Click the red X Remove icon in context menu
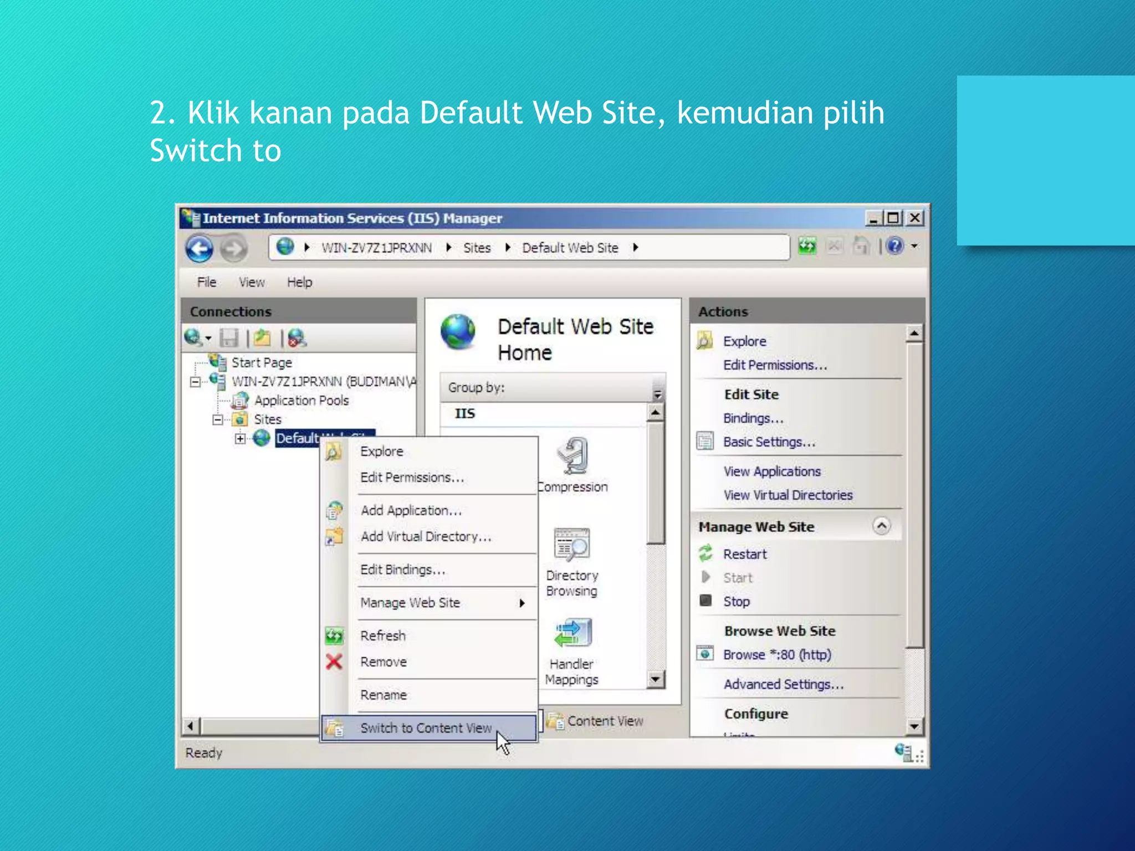This screenshot has height=851, width=1135. click(x=334, y=662)
